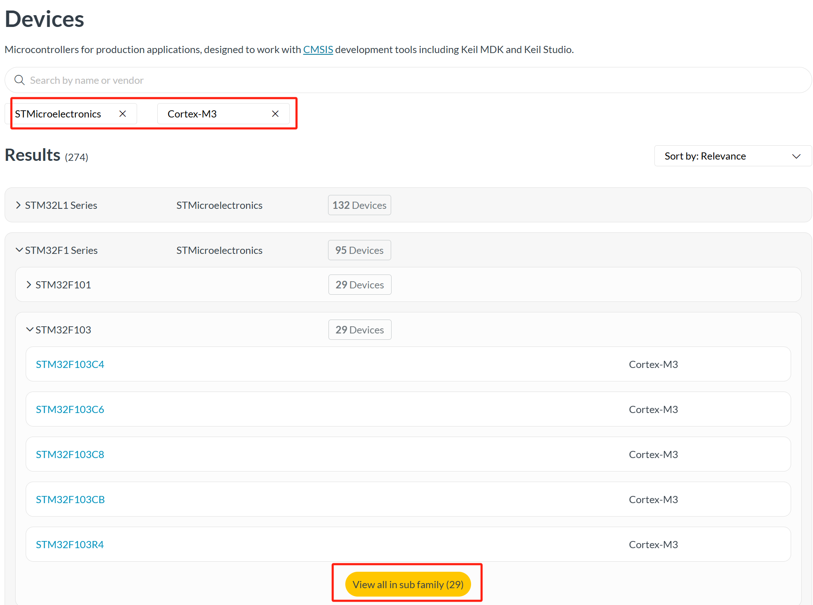
Task: Collapse the STM32F103 sub family
Action: pos(29,330)
